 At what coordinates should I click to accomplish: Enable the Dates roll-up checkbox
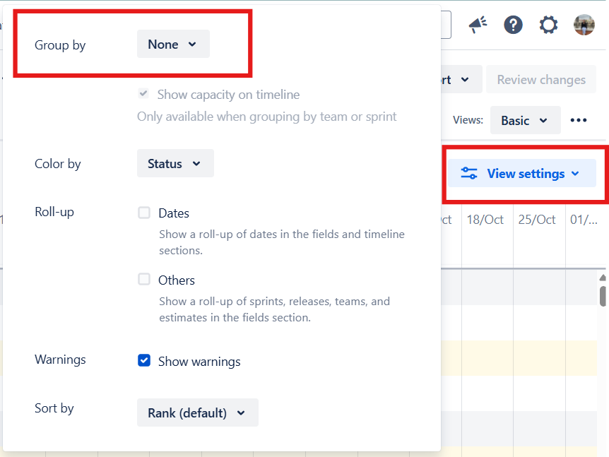tap(144, 213)
